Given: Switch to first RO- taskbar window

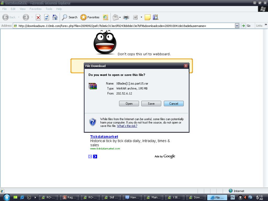Looking at the screenshot, I should [x=48, y=197].
